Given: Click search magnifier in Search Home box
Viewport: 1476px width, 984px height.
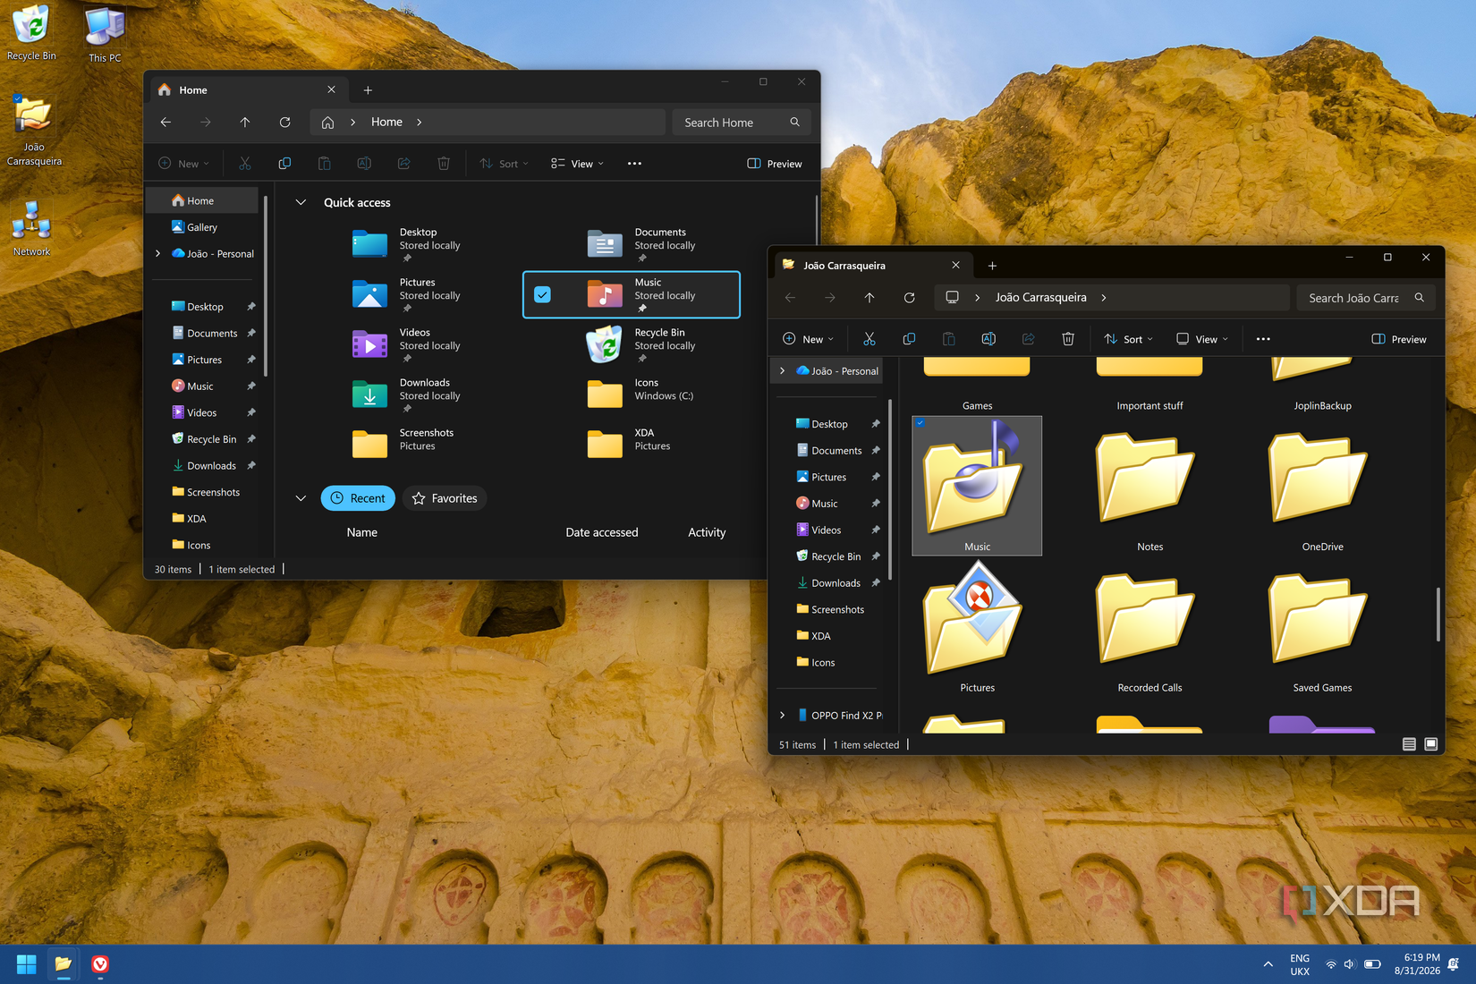Looking at the screenshot, I should click(x=794, y=123).
